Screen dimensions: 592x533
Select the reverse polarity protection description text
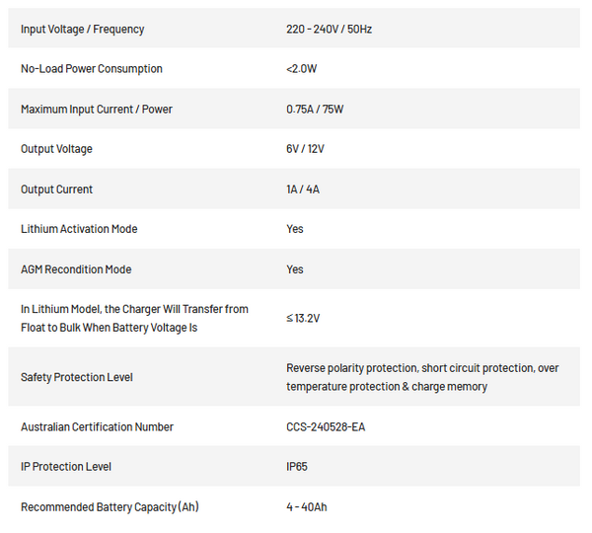[x=422, y=377]
